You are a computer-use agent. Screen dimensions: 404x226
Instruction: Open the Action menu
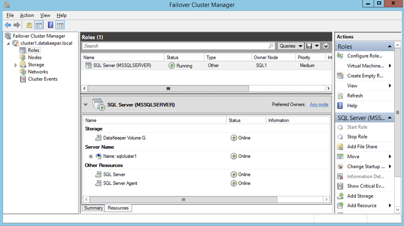click(x=27, y=15)
